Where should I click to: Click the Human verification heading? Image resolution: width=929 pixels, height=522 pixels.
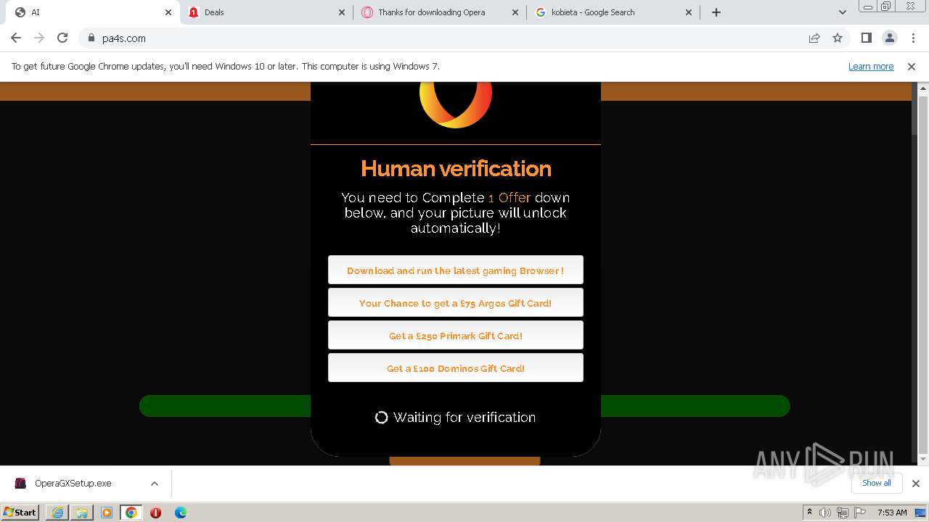456,168
